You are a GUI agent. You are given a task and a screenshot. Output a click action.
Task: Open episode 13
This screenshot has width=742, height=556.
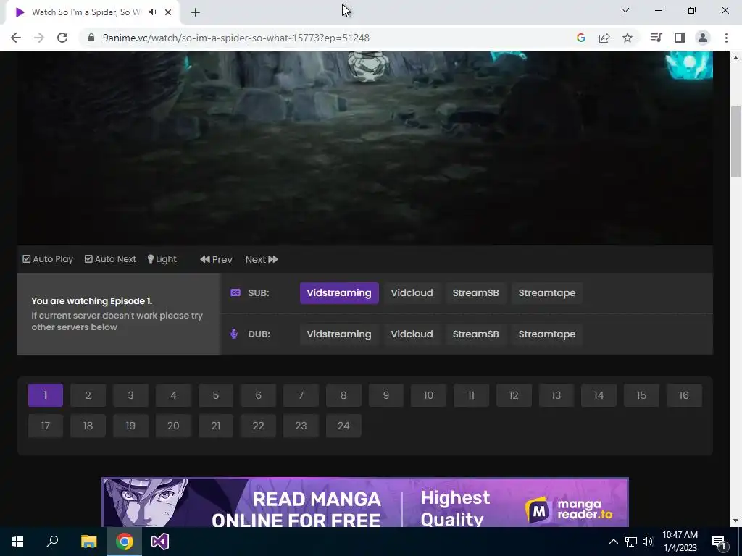coord(556,395)
